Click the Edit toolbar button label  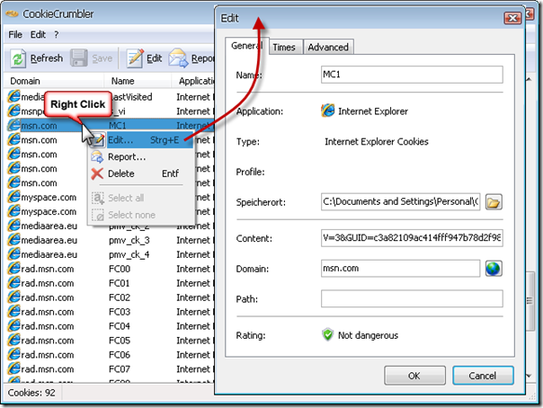pos(154,58)
